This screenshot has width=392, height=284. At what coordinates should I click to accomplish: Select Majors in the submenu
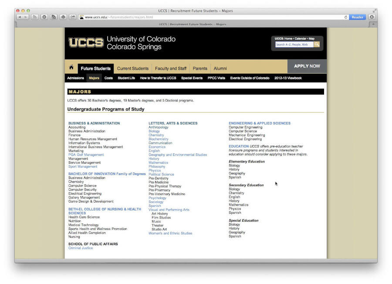tap(94, 78)
